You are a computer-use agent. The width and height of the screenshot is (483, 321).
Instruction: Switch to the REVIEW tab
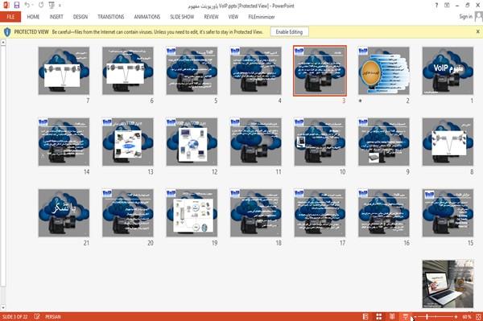click(x=211, y=17)
